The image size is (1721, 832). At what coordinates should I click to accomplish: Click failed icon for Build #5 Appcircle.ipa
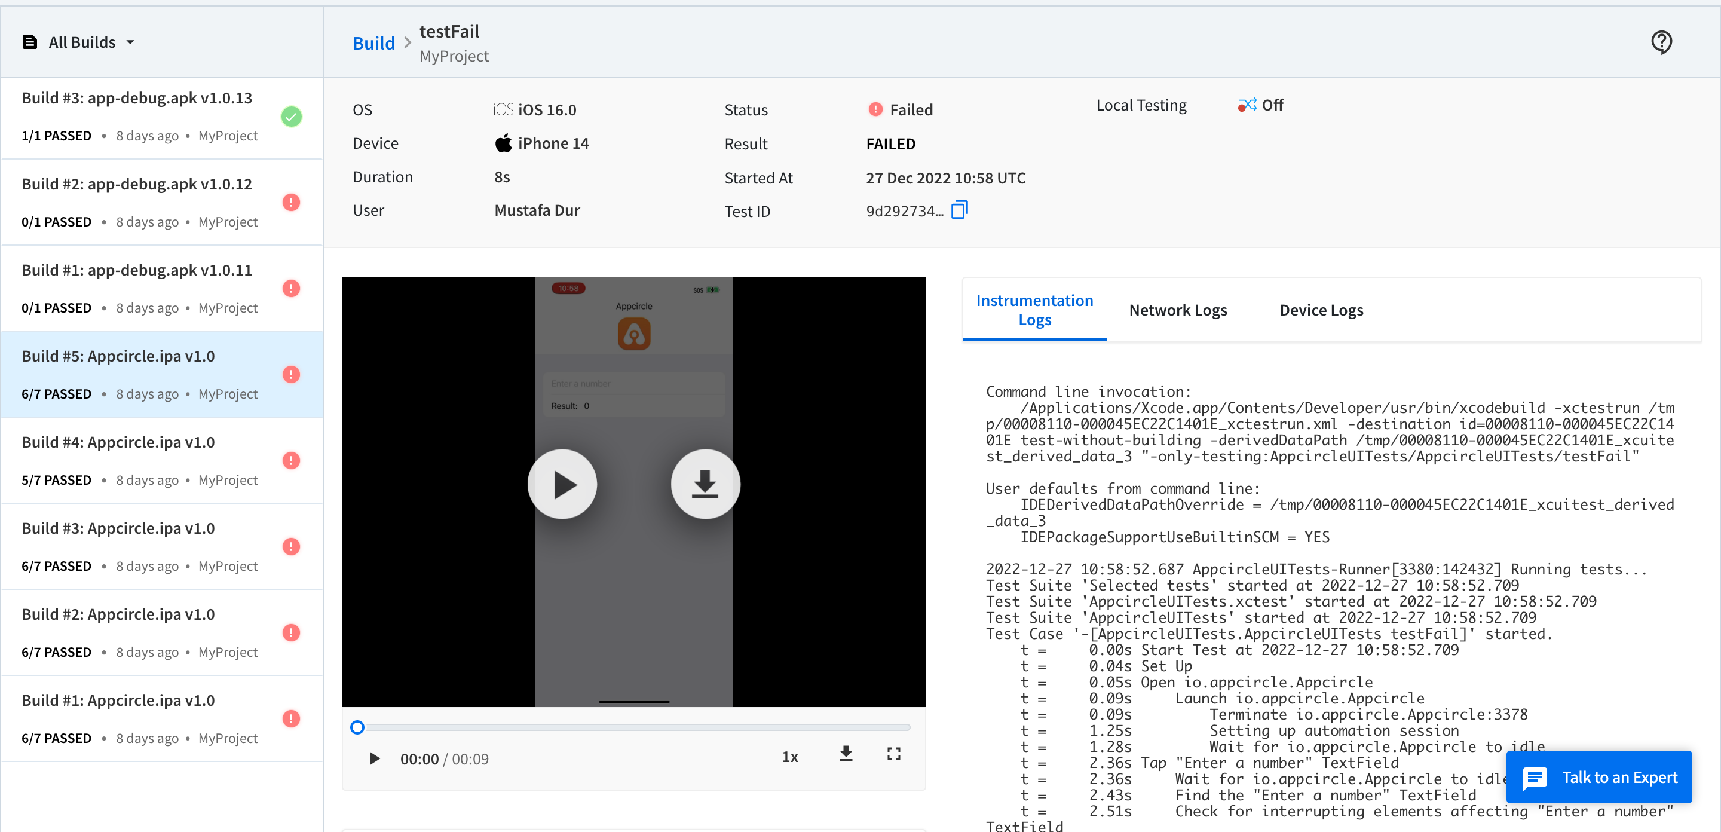(291, 375)
